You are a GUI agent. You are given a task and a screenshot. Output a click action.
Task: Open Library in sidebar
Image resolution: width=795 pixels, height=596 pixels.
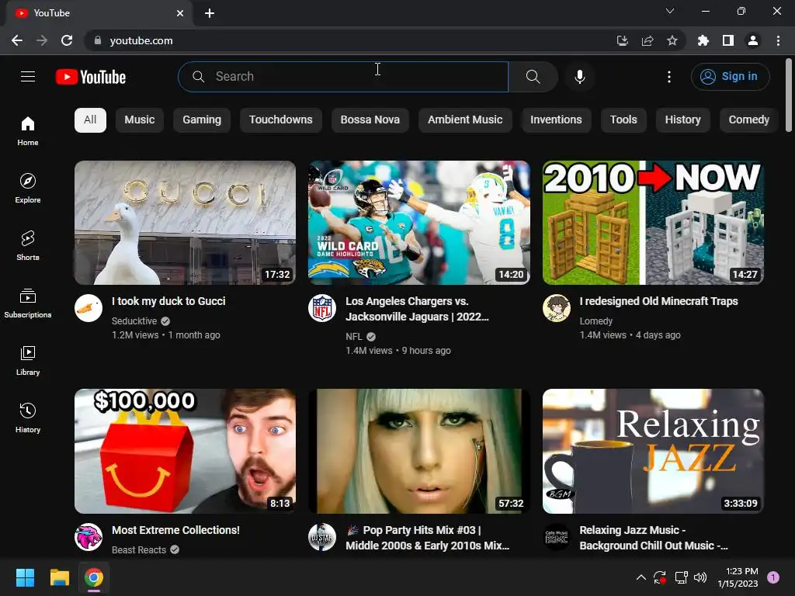point(28,360)
